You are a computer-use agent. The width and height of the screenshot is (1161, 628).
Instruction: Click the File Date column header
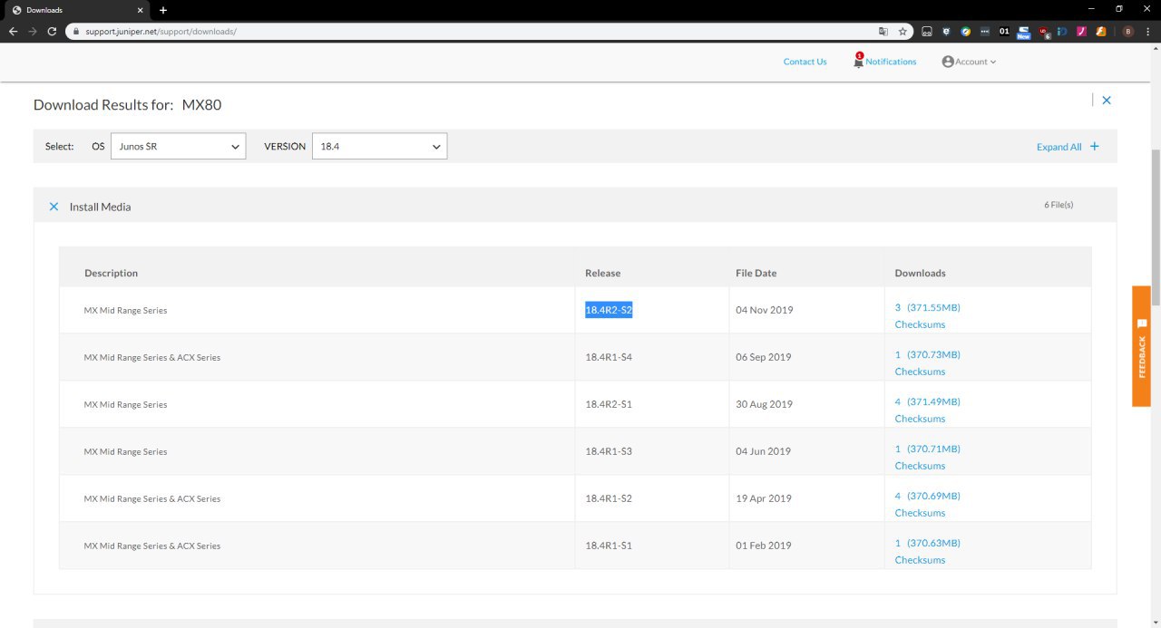(756, 273)
